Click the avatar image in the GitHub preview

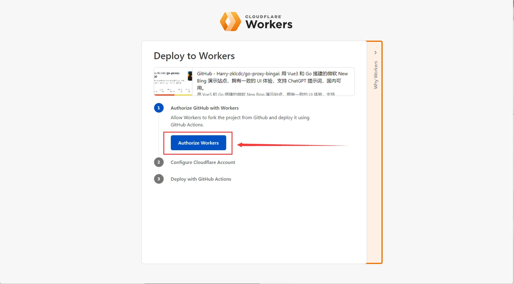190,76
